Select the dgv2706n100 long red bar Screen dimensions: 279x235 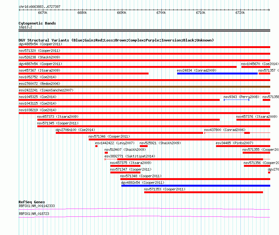(x=129, y=133)
